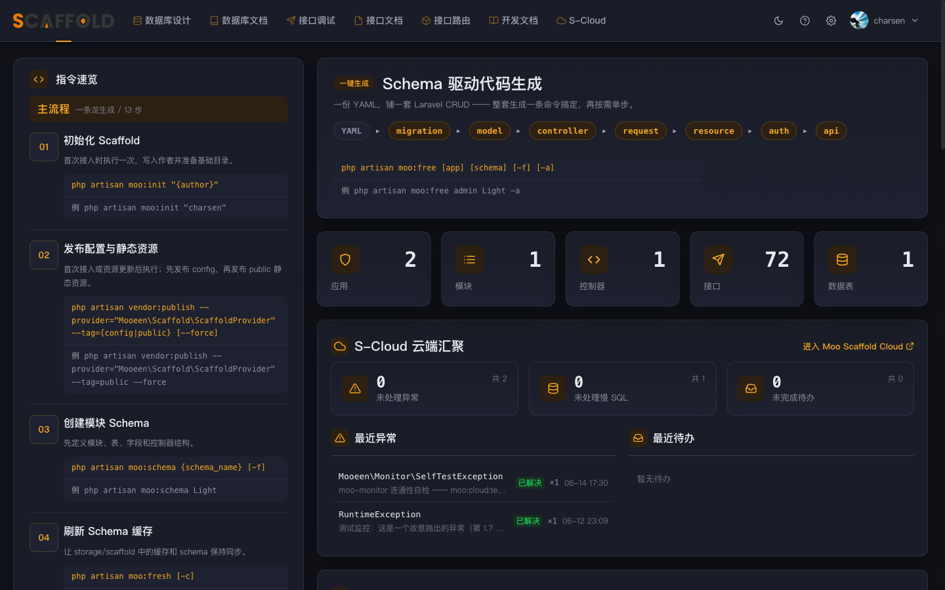Click warning icon beside 最近异常 heading
The width and height of the screenshot is (945, 590).
(340, 438)
